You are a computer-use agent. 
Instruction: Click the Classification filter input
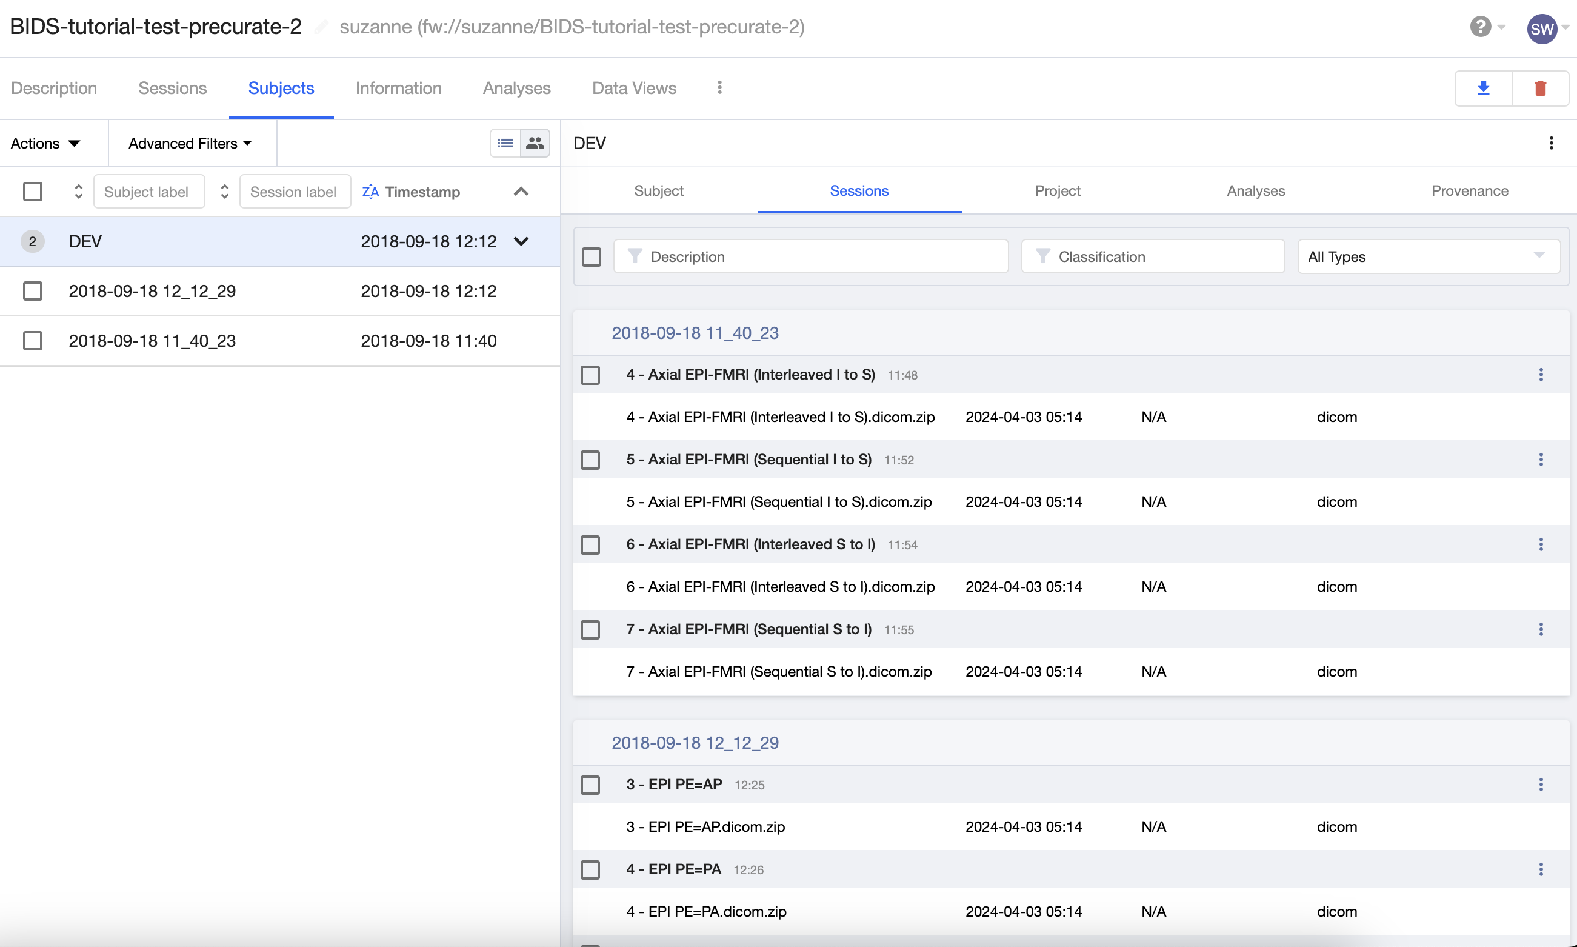[x=1153, y=256]
